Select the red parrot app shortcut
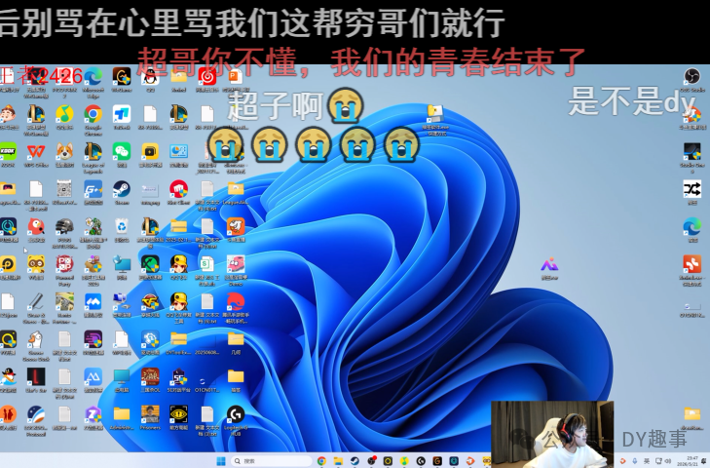 36,230
